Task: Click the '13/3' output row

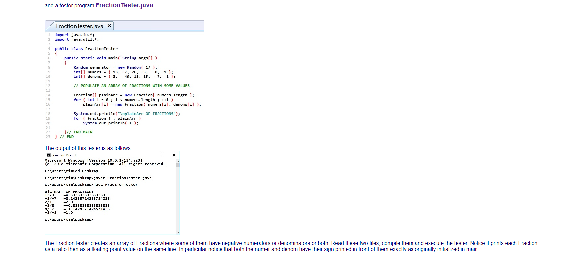Action: click(75, 195)
